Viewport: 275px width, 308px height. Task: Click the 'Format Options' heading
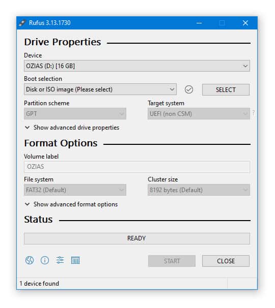pos(61,143)
